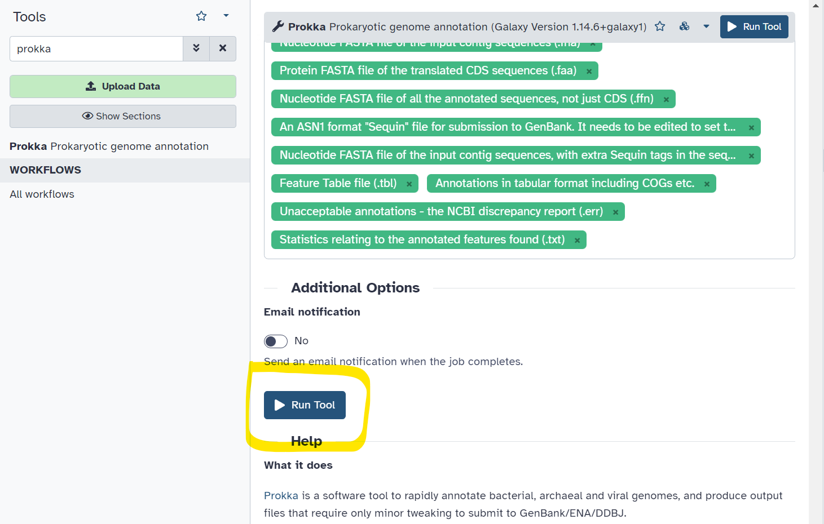This screenshot has width=824, height=524.
Task: Click Run Tool button in tool header
Action: 754,26
